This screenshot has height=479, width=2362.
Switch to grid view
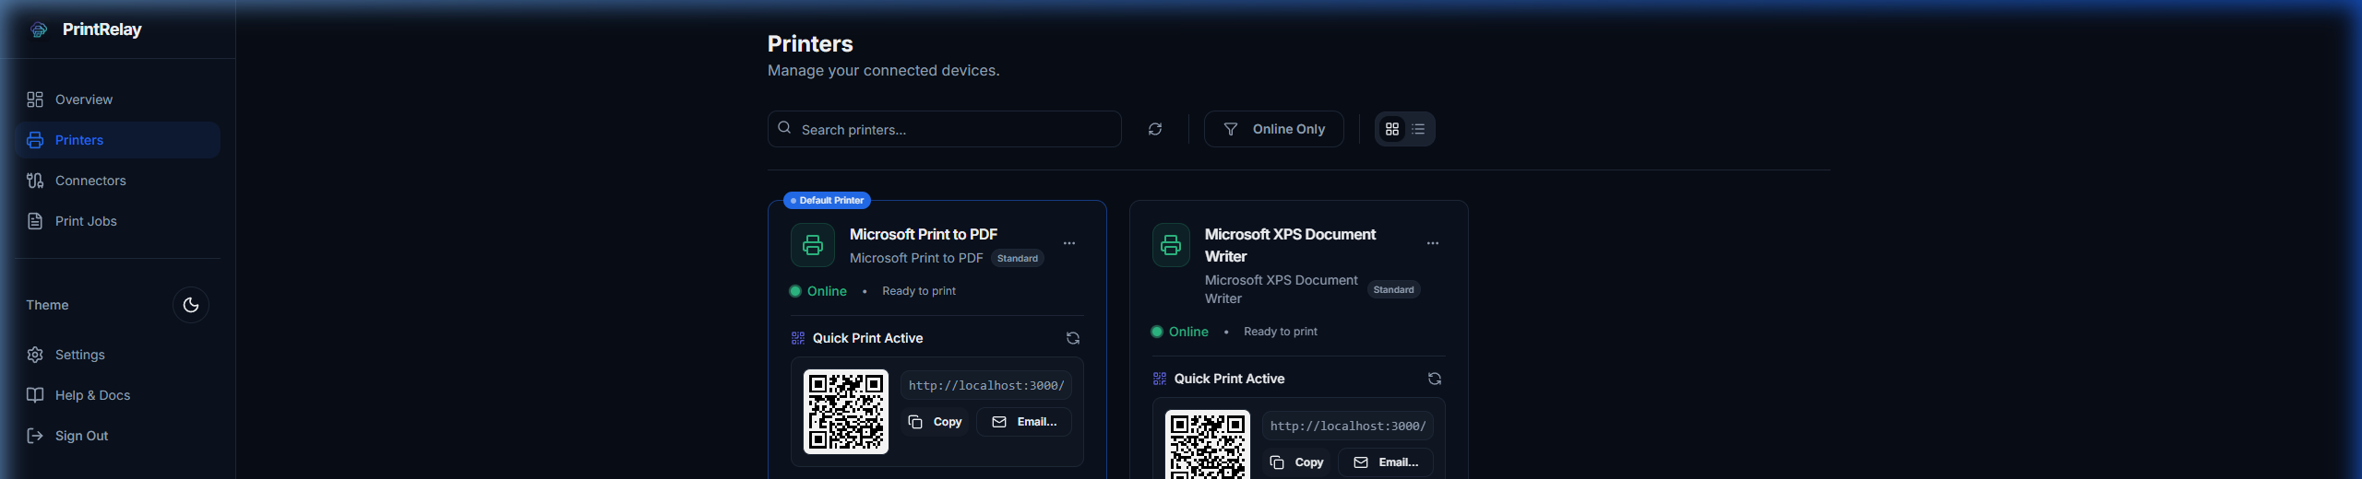(1392, 129)
